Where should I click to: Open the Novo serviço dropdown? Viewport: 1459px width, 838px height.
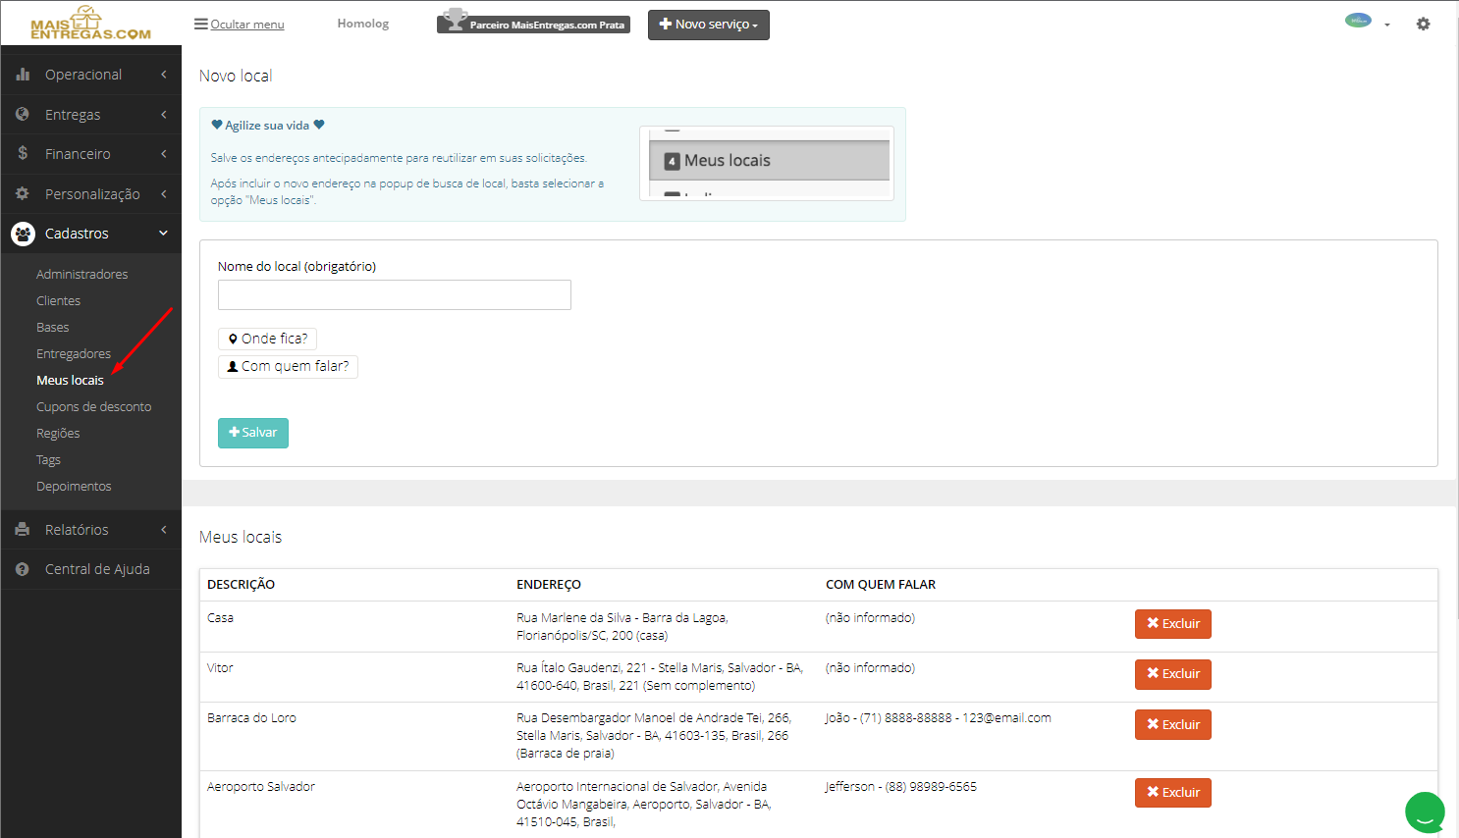709,25
